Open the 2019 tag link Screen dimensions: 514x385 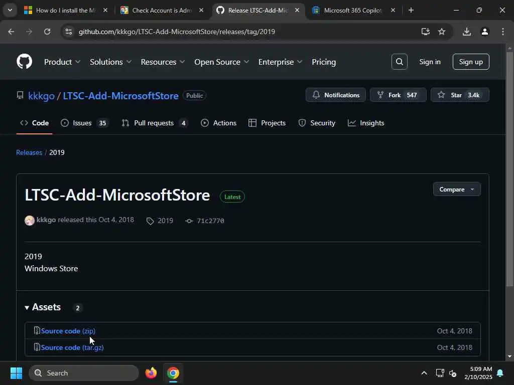tap(160, 221)
